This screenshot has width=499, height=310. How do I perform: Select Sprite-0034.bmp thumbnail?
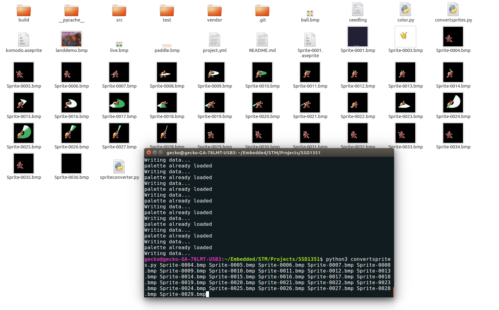[x=453, y=133]
